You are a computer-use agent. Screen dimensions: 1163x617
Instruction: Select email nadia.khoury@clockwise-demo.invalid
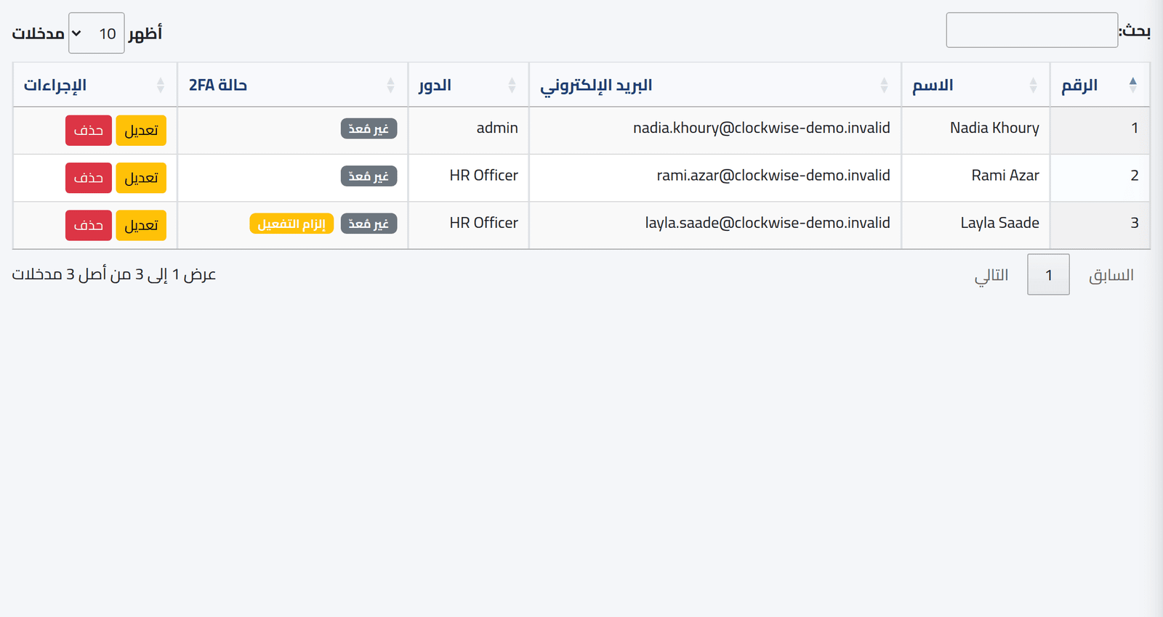tap(762, 128)
